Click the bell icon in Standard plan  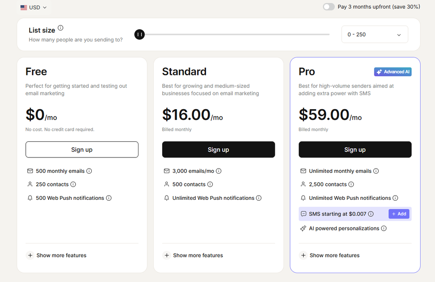pyautogui.click(x=167, y=198)
